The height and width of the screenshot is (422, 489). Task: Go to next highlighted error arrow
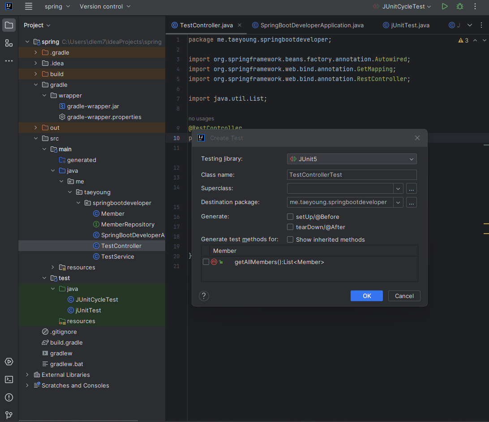(x=485, y=40)
